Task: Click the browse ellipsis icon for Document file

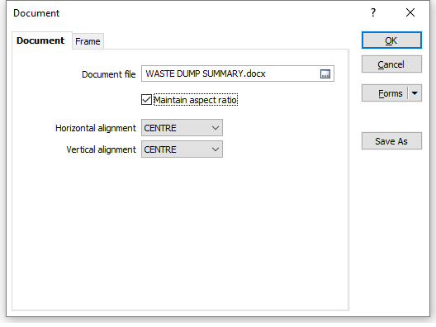Action: coord(325,74)
